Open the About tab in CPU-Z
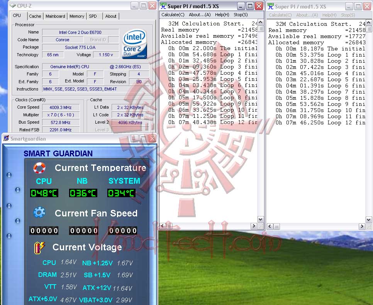Viewport: 373px width, 305px height. click(110, 16)
